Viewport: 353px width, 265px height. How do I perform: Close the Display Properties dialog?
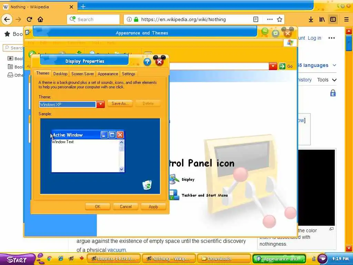click(159, 61)
